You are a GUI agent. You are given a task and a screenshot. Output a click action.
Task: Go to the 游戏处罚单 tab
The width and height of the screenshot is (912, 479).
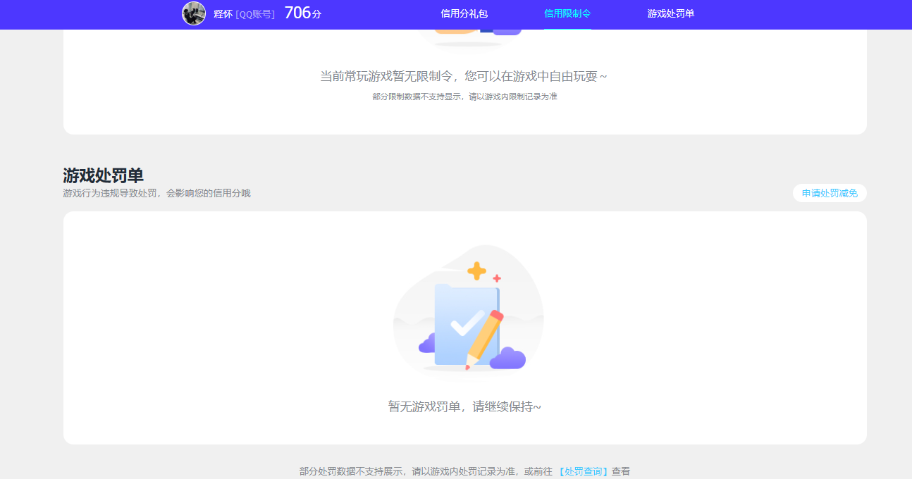[671, 13]
